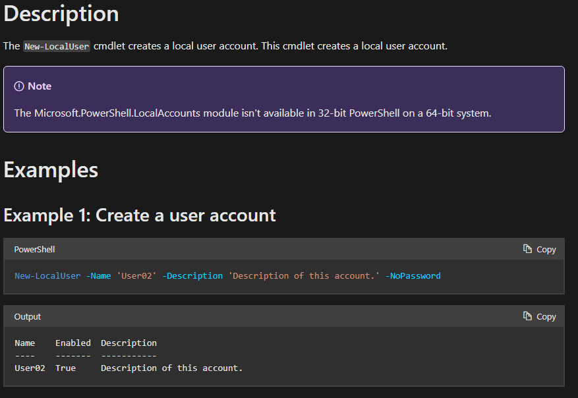The image size is (578, 398).
Task: Click the 'User02' string in the command
Action: tap(136, 275)
